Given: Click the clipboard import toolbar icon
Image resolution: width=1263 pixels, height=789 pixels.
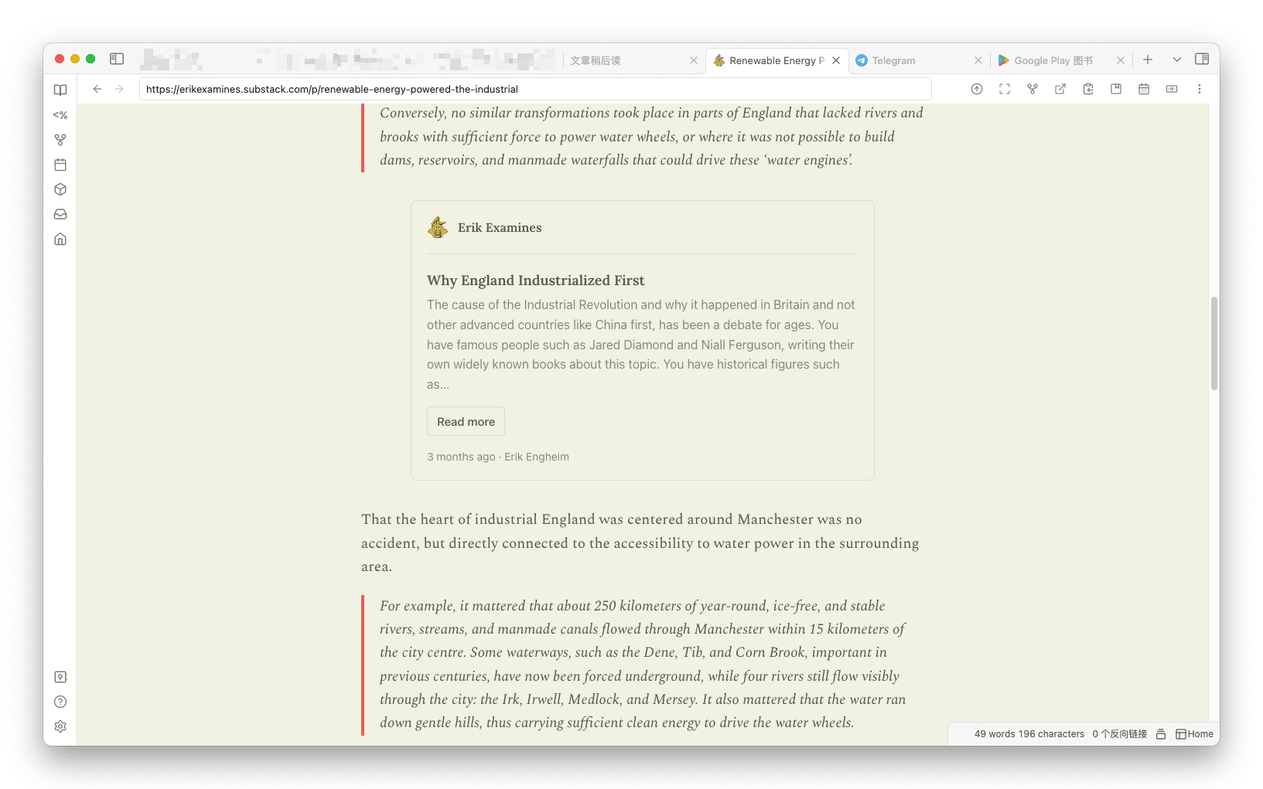Looking at the screenshot, I should click(x=1088, y=89).
